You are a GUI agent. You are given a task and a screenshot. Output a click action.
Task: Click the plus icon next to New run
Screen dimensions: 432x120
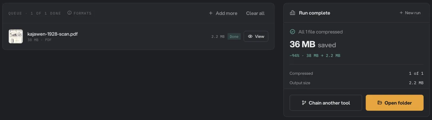tap(401, 13)
